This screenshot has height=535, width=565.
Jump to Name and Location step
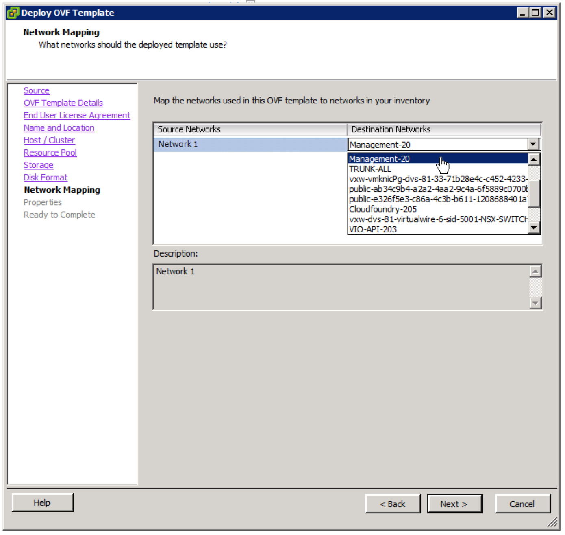pos(59,128)
